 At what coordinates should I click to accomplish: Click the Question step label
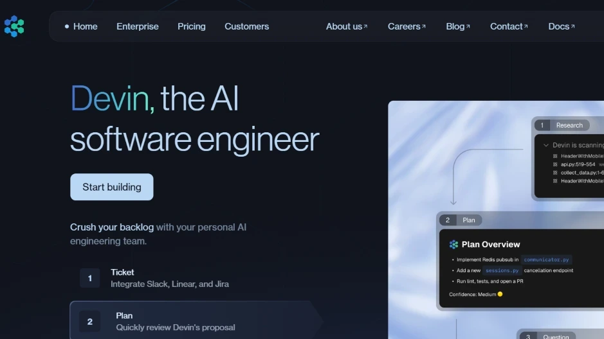coord(556,336)
